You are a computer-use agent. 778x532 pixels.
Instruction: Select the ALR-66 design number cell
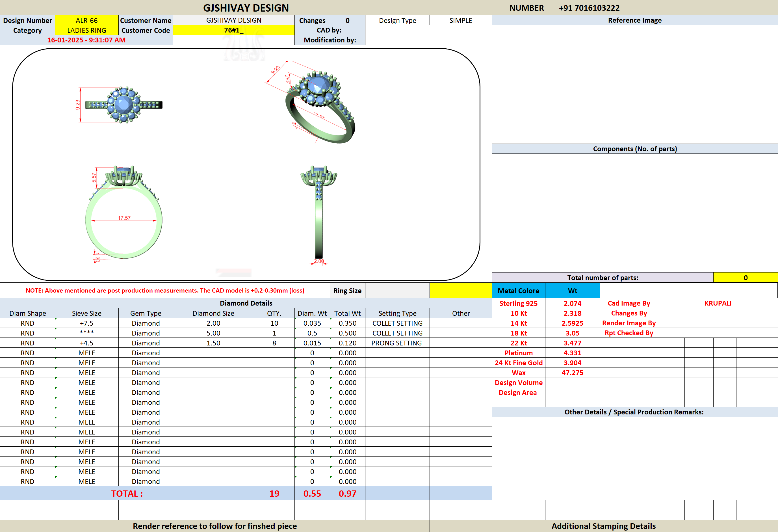coord(87,20)
